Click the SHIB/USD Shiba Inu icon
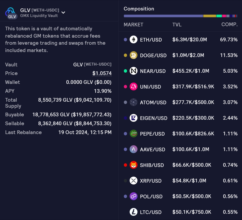This screenshot has height=220, width=242. [134, 165]
